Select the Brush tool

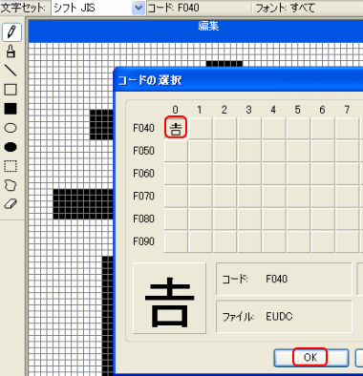11,52
